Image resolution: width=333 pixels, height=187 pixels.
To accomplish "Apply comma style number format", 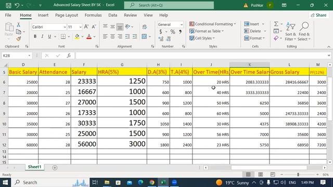I will pos(180,32).
